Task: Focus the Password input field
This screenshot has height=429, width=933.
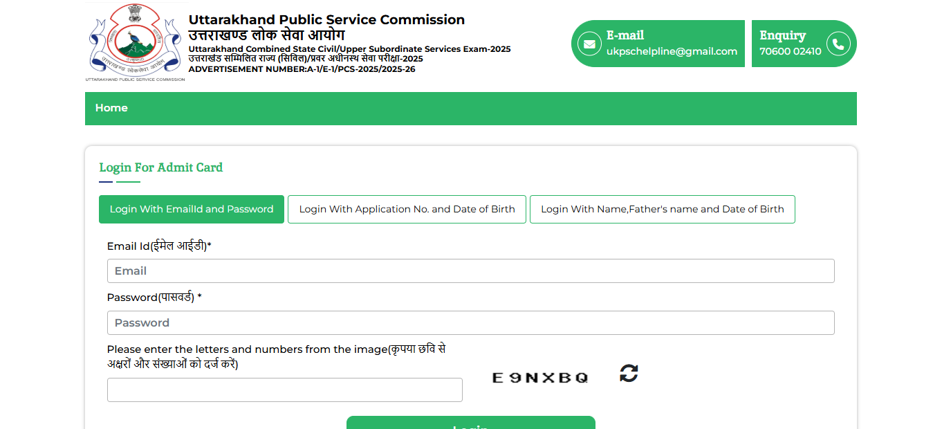Action: point(470,322)
